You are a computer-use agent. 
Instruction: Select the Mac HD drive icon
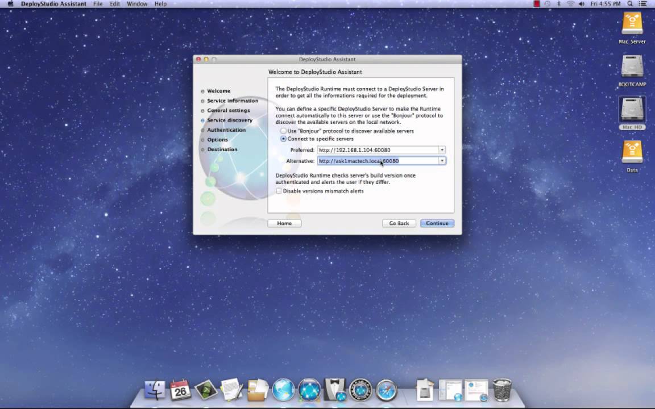(632, 110)
